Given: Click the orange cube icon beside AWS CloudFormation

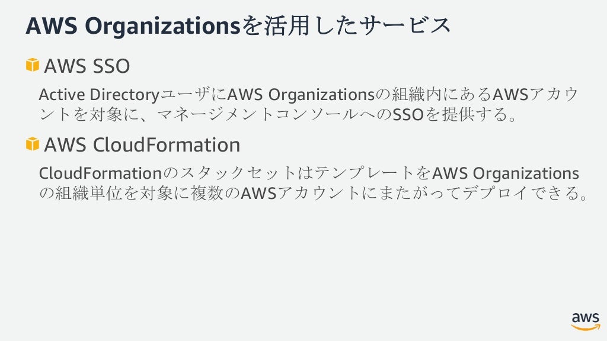Looking at the screenshot, I should 32,143.
